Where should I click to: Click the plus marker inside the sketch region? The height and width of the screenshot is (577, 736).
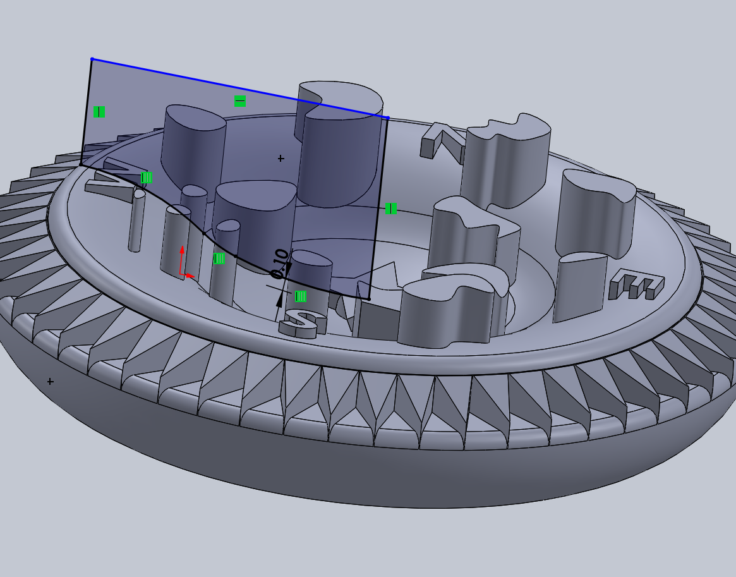280,158
